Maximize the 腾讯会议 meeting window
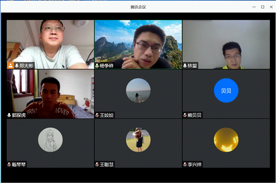276x183 pixels. pyautogui.click(x=262, y=7)
